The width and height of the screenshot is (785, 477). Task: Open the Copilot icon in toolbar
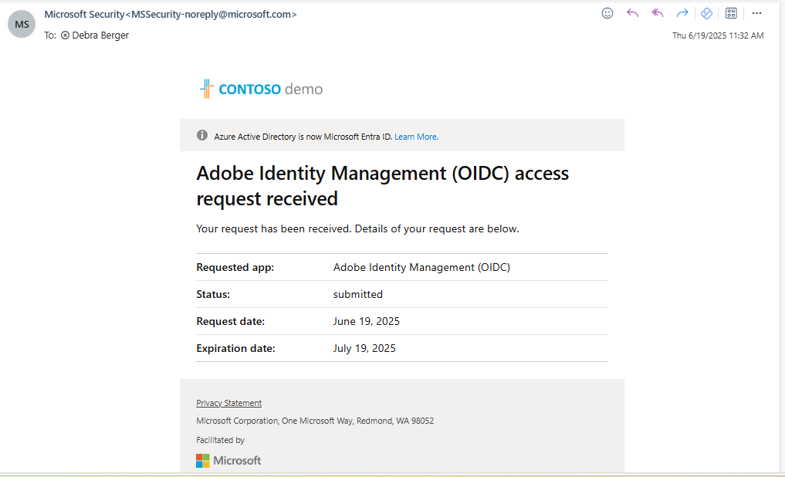tap(706, 14)
